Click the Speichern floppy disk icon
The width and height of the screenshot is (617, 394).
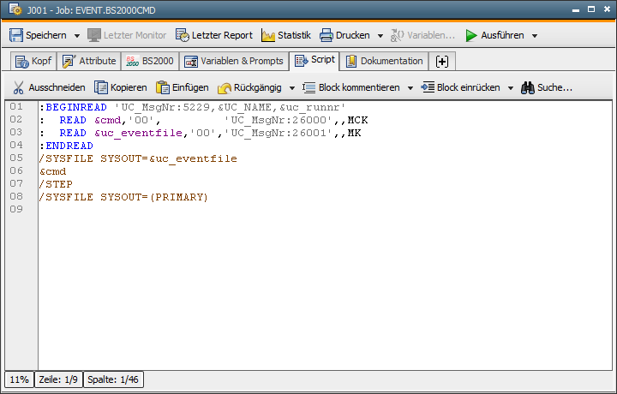click(16, 35)
